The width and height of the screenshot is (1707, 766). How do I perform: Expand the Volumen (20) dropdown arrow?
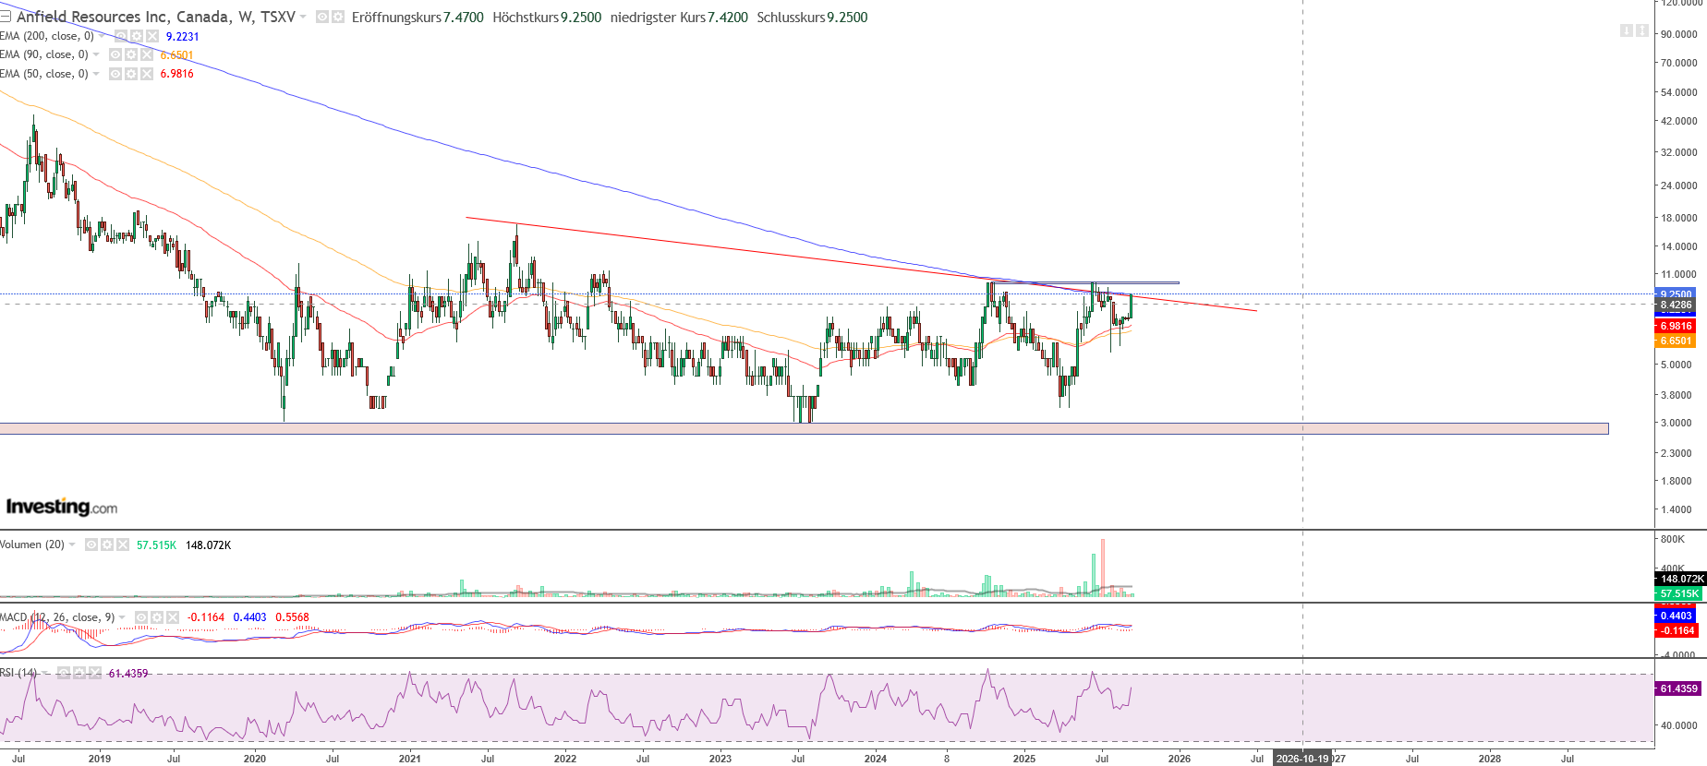[72, 545]
